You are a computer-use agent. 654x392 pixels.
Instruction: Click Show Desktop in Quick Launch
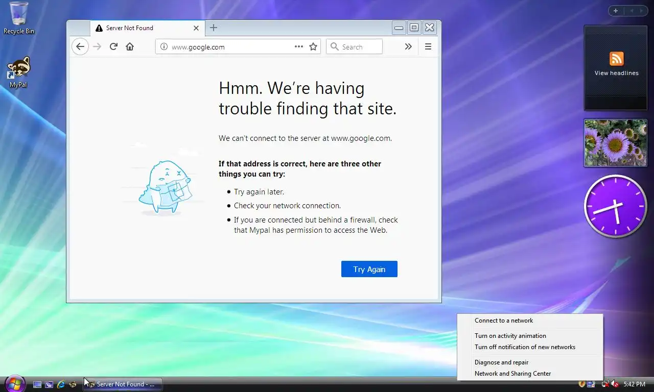(37, 384)
